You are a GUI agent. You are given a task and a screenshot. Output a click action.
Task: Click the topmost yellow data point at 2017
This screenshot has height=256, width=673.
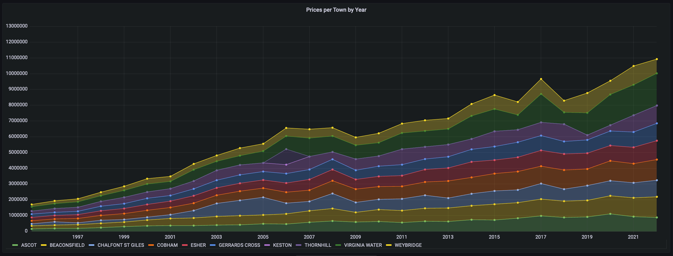tap(541, 79)
